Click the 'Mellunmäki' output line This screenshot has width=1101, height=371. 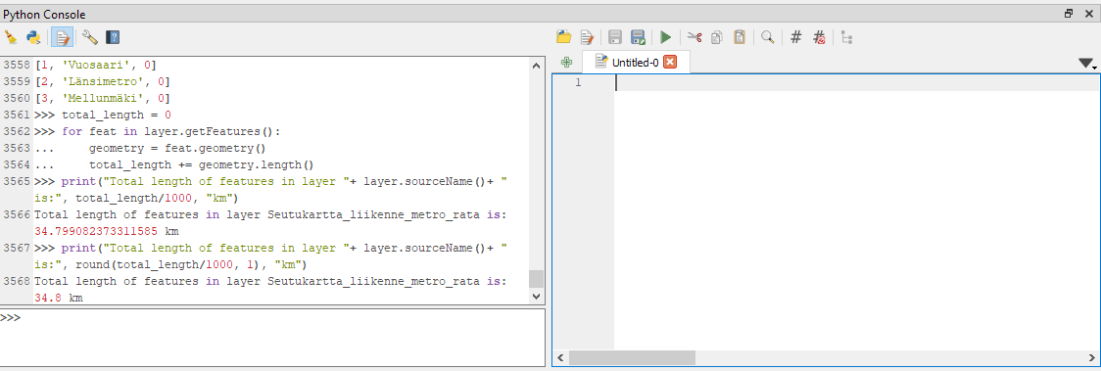[x=102, y=98]
